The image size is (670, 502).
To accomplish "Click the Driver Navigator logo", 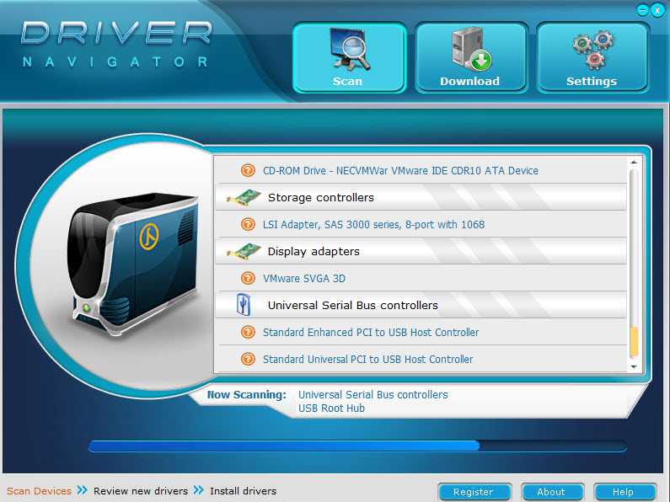I will click(116, 45).
